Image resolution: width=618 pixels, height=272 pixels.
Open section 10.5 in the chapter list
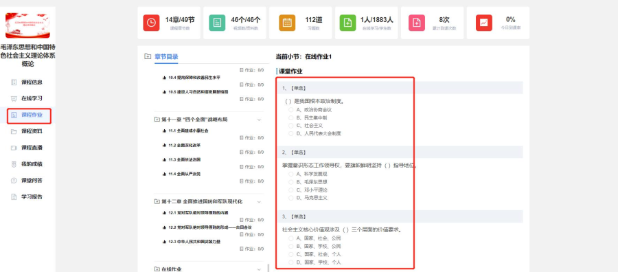198,92
